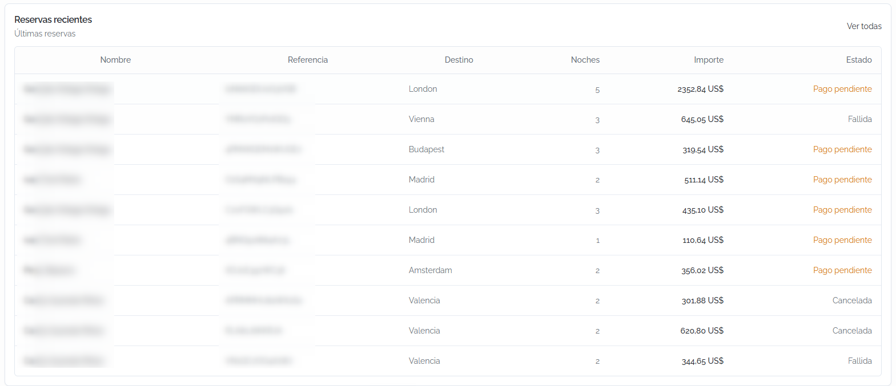Click Valencia in the 620,80 US$ row
Screen dimensions: 896x386
tap(424, 331)
